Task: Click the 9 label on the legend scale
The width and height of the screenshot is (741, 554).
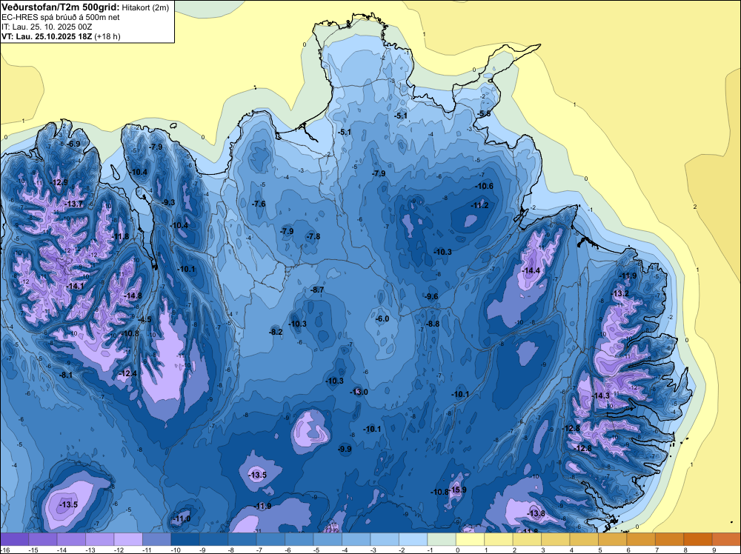Action: click(713, 550)
